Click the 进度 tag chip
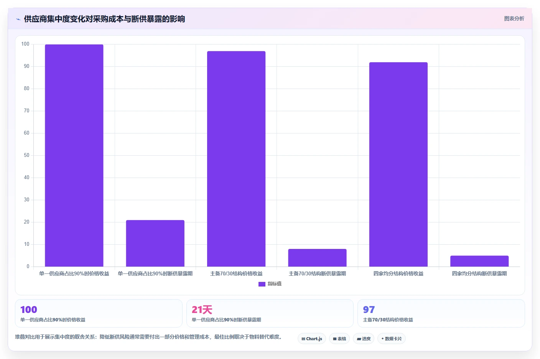The image size is (540, 359). coord(364,339)
